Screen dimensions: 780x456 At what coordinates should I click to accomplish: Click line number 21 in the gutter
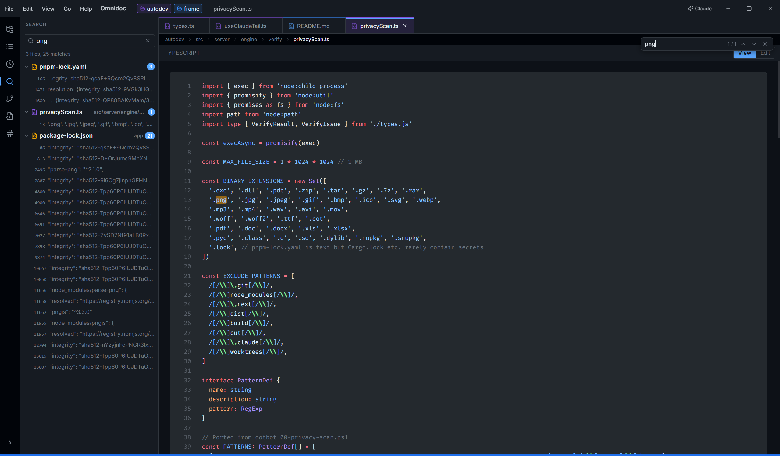click(x=187, y=276)
